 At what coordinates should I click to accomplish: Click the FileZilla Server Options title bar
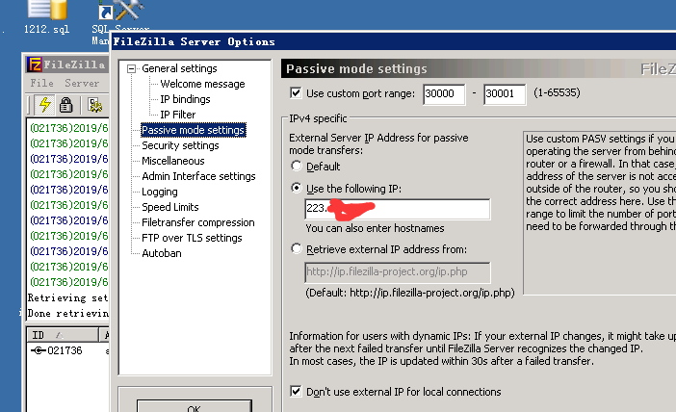tap(393, 41)
